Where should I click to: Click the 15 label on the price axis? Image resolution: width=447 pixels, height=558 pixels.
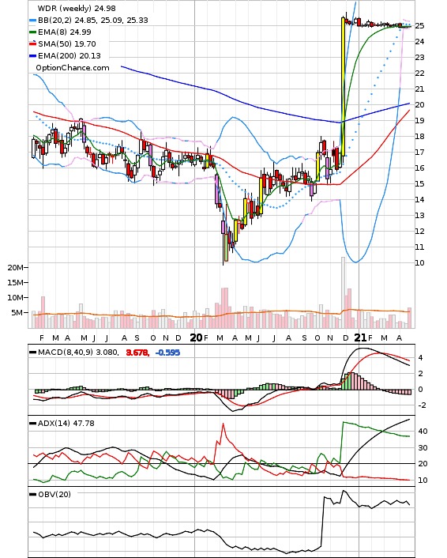(x=419, y=184)
